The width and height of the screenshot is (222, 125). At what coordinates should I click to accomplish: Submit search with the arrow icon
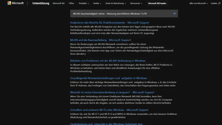pyautogui.click(x=174, y=14)
